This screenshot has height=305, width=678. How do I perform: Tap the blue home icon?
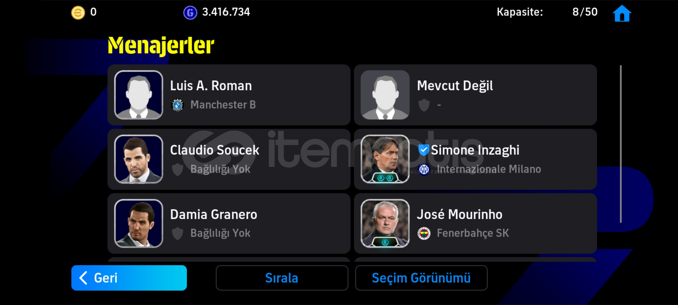[x=622, y=13]
